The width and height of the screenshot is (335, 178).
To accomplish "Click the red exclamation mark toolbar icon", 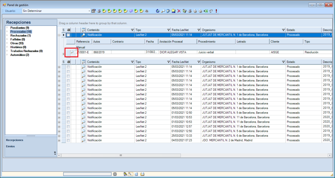I will (x=216, y=11).
